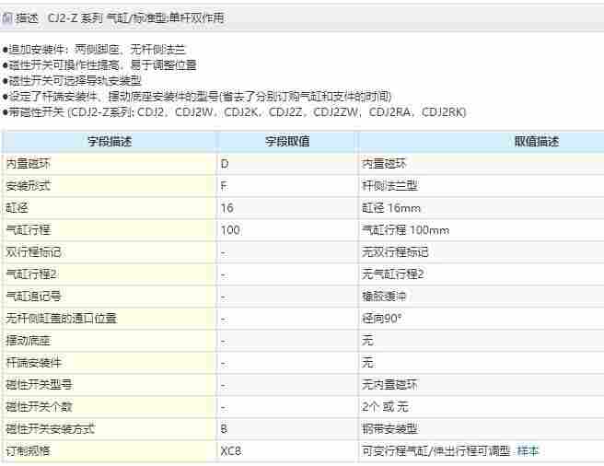Click 无气缸行程2 description cell
This screenshot has height=466, width=604.
click(x=482, y=274)
